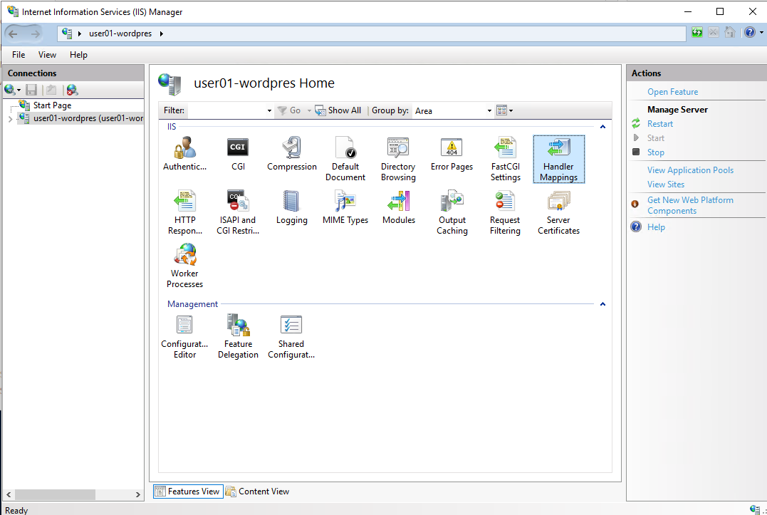
Task: Collapse the Management section
Action: [602, 304]
